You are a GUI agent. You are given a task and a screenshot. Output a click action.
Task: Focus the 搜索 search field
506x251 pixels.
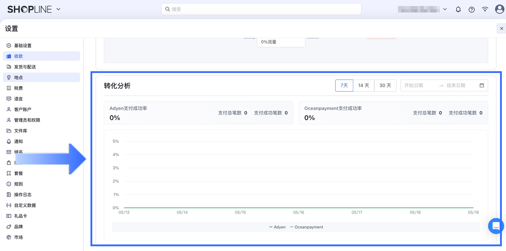(x=261, y=9)
